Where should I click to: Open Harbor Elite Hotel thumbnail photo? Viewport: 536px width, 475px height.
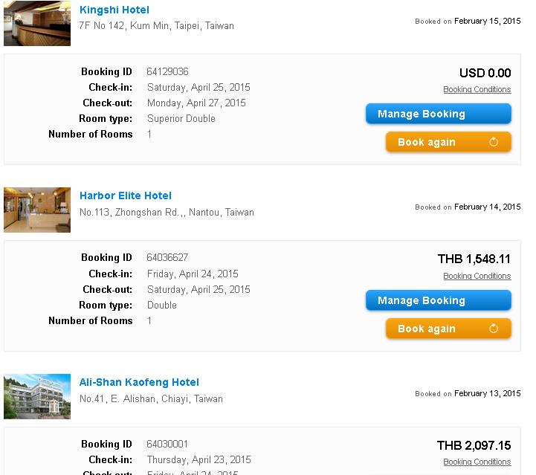click(37, 210)
